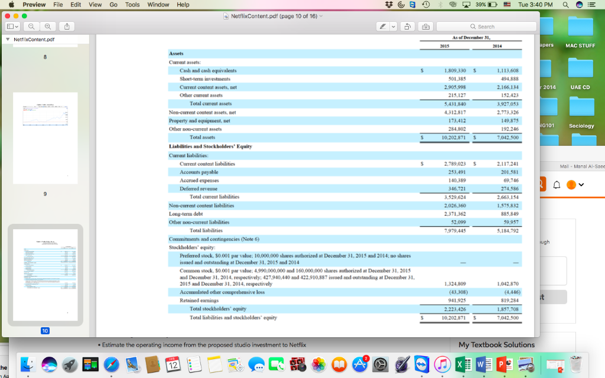The width and height of the screenshot is (605, 378).
Task: Select the page 9 thumbnail in sidebar
Action: (44, 137)
